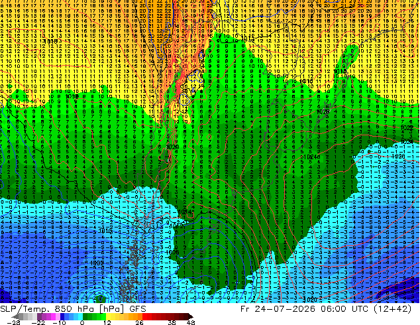
Task: Click the '0' legend scale value
Action: [x=82, y=322]
